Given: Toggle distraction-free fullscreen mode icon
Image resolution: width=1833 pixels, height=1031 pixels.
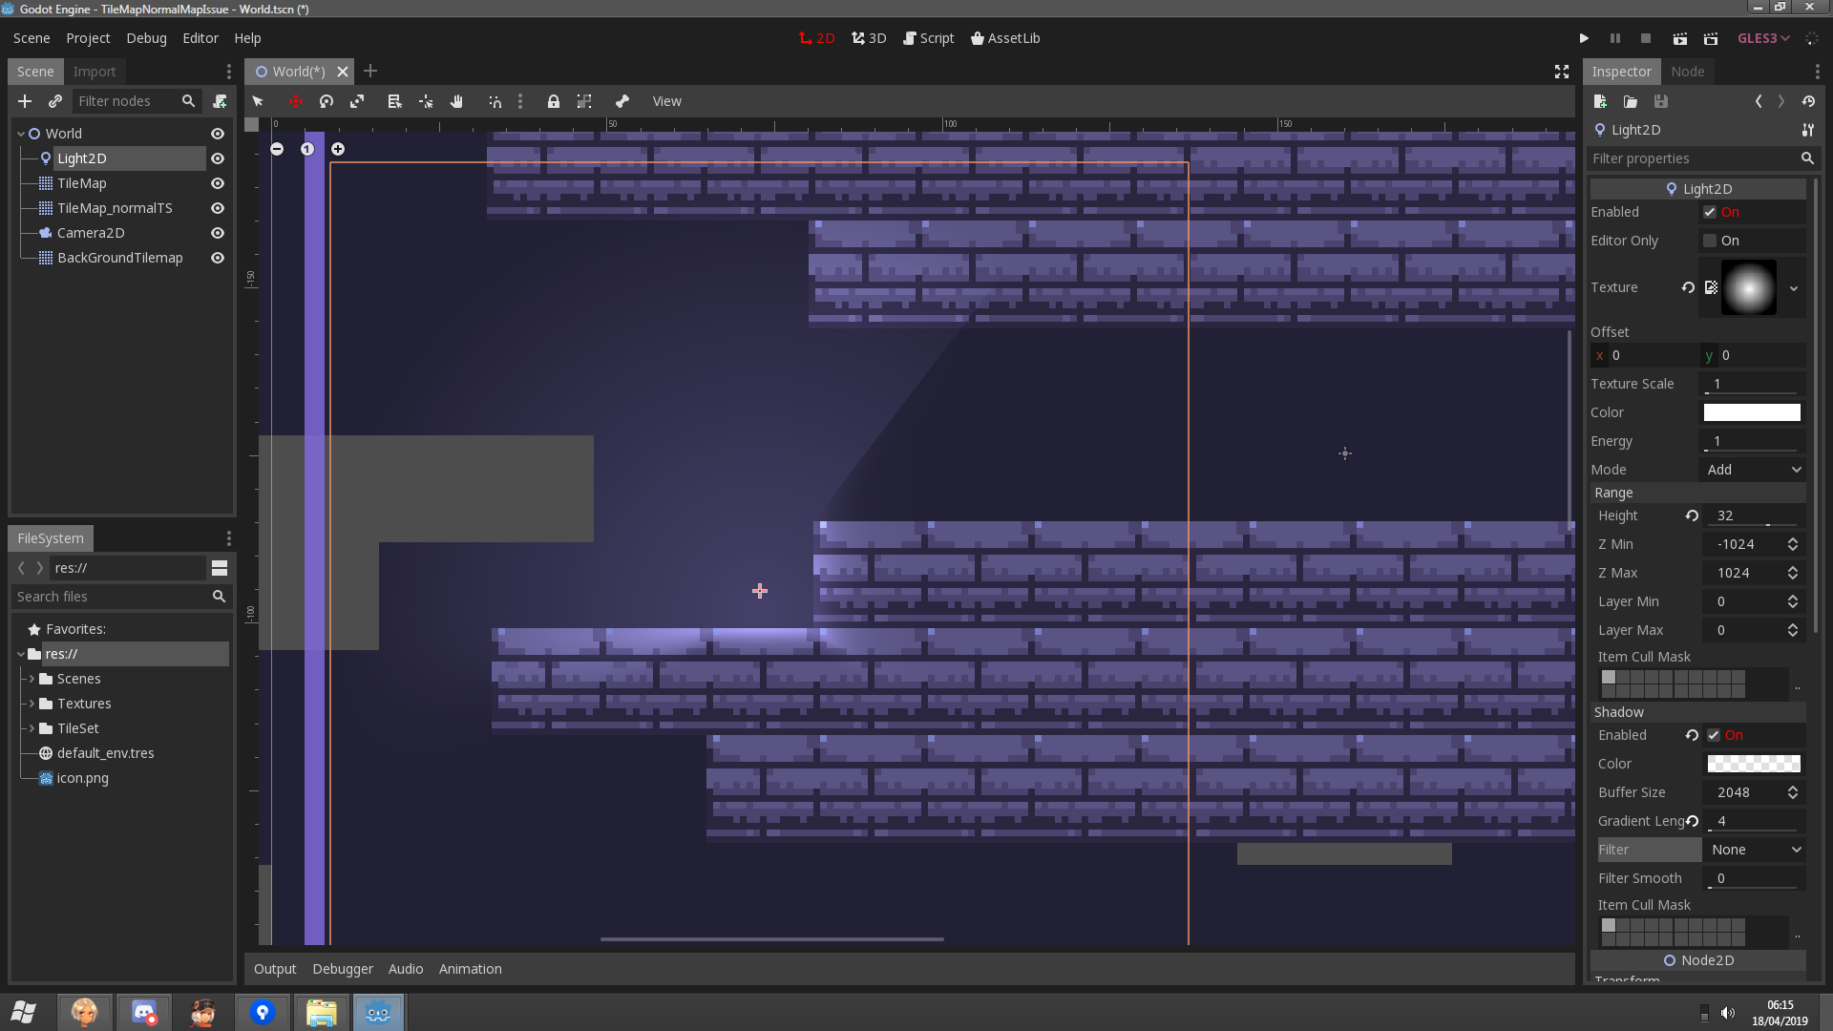Looking at the screenshot, I should [1562, 72].
